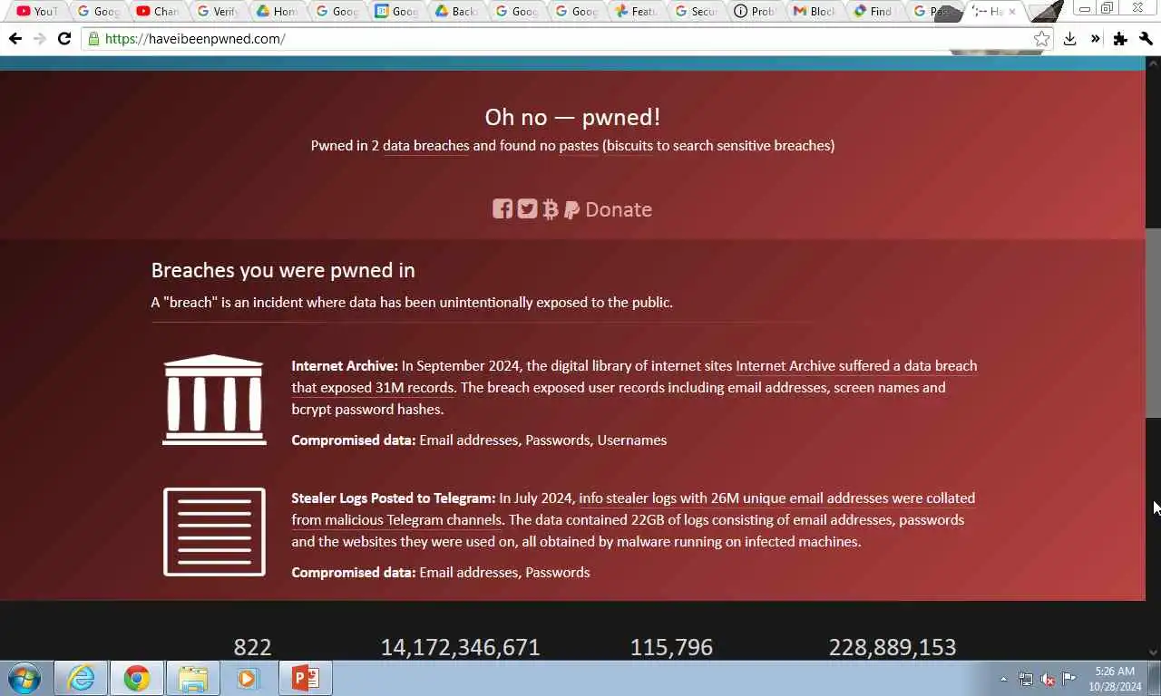Switch to the Prob tab
Viewport: 1161px width, 696px height.
click(755, 11)
